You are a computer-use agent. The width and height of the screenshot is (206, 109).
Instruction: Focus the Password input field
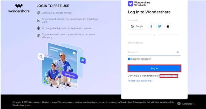[x=152, y=52]
